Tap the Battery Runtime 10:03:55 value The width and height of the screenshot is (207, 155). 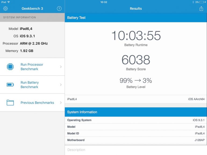coord(136,36)
